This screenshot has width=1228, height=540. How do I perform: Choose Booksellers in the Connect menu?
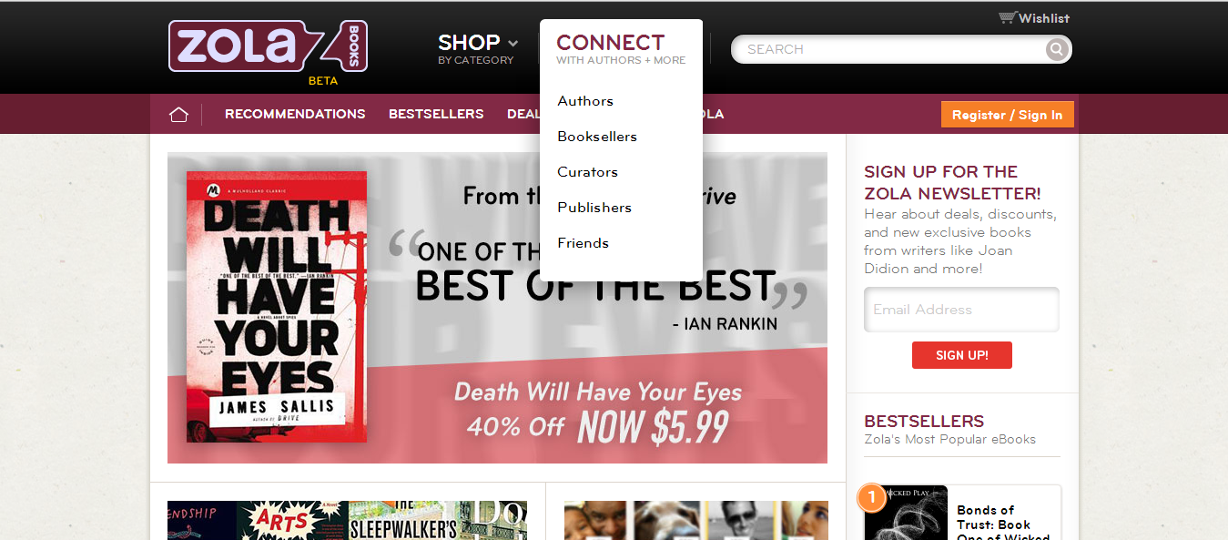point(597,137)
